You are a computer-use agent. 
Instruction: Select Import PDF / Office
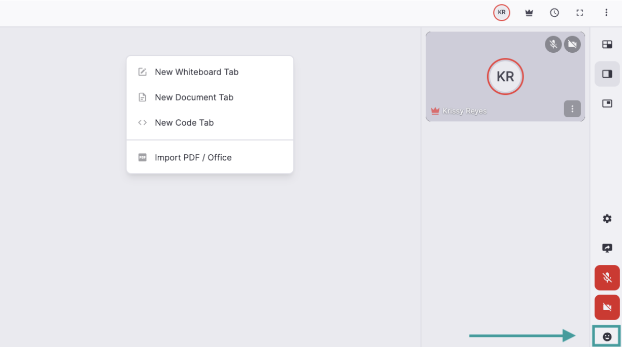(x=193, y=158)
